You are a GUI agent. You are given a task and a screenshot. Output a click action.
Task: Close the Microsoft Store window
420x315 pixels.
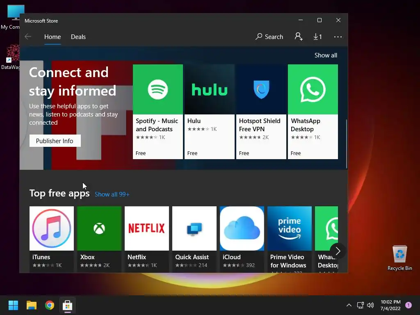[x=338, y=20]
